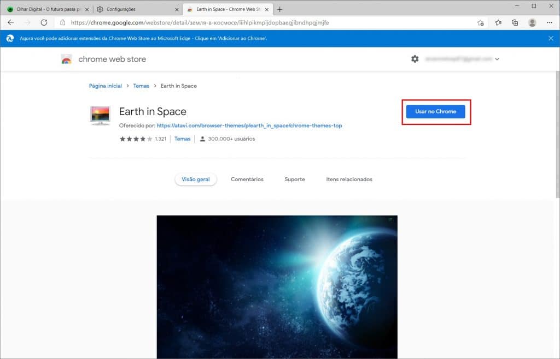This screenshot has height=359, width=560.
Task: Open a new tab with the plus button
Action: coord(279,9)
